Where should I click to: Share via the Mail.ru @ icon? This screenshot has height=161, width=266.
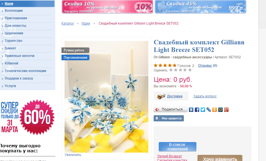click(x=220, y=110)
